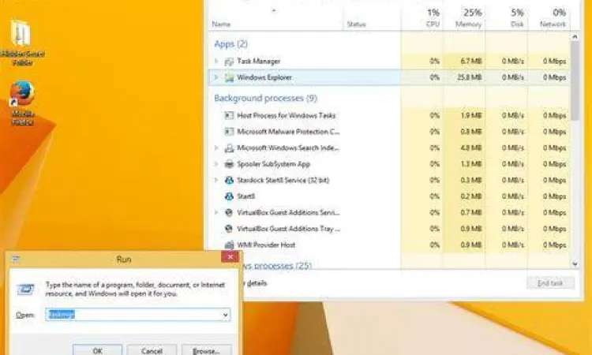
Task: Click the Task Manager scrollbar down arrow
Action: 575,264
